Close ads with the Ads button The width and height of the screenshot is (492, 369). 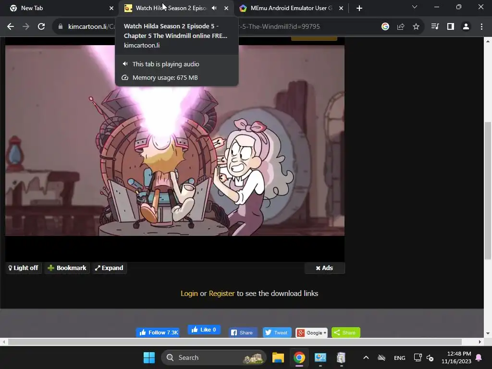[324, 268]
